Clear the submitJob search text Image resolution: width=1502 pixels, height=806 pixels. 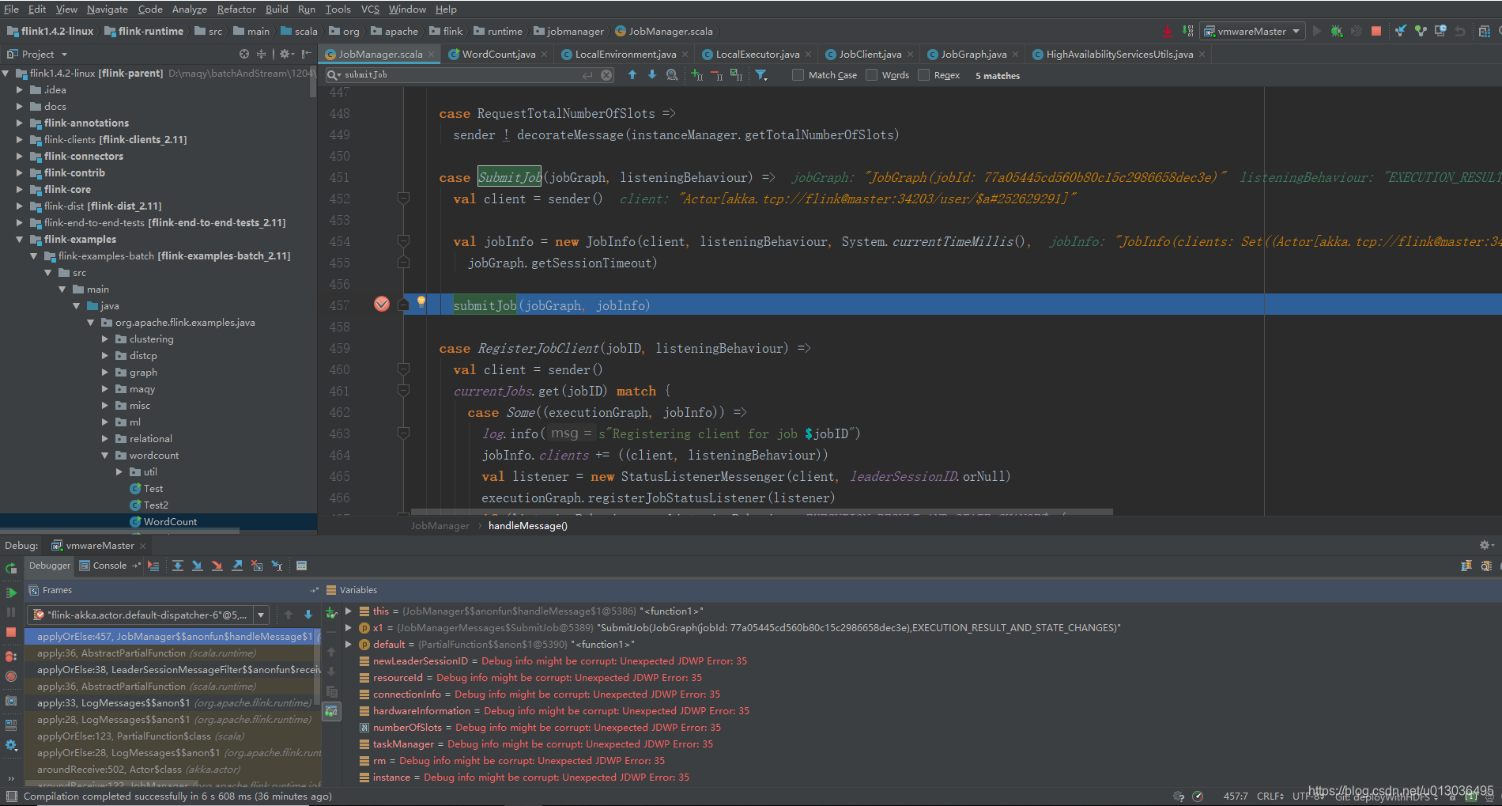pos(606,75)
